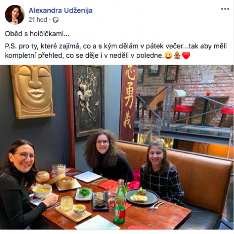Viewport: 234px width, 234px height.
Task: Click the woman emoji in post text
Action: [x=177, y=56]
